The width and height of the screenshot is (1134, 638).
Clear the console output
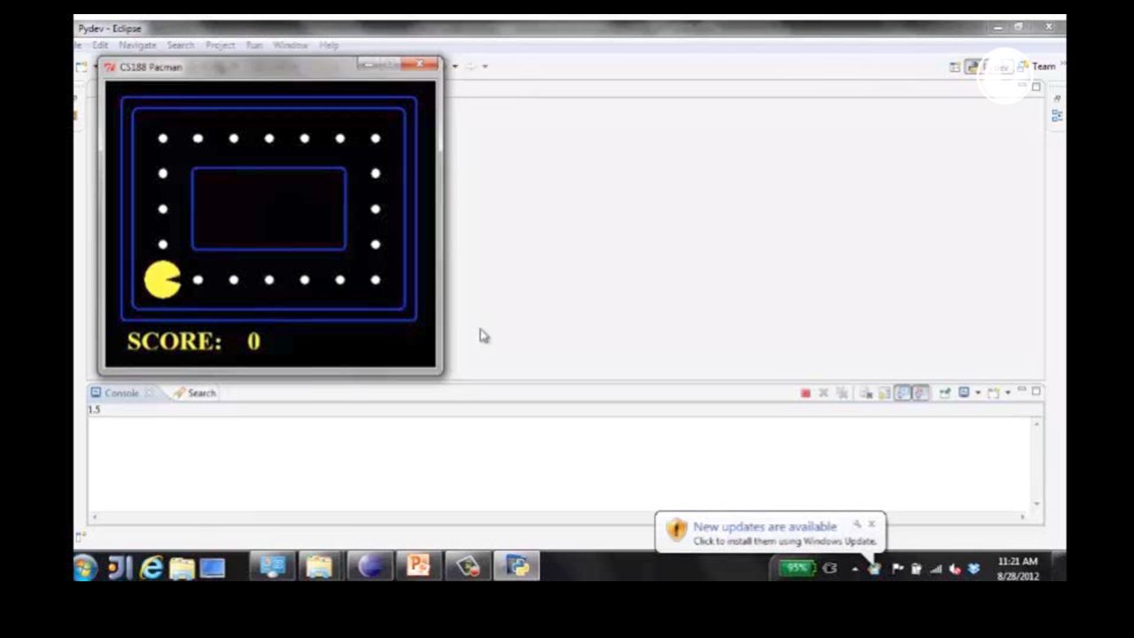866,393
